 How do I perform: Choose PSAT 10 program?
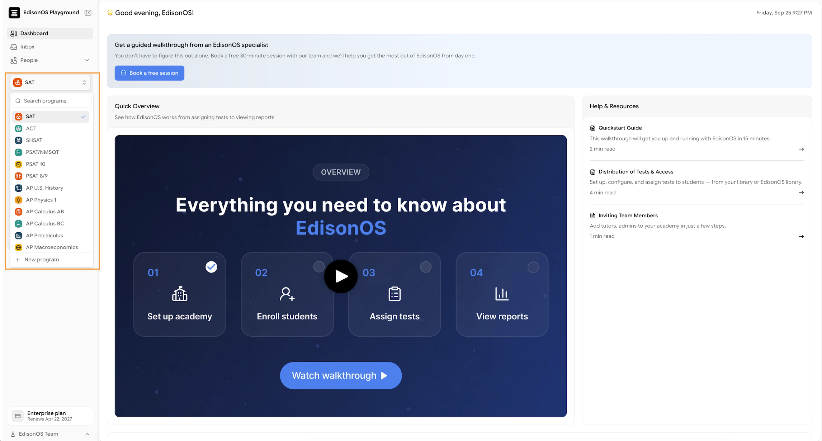pos(51,164)
